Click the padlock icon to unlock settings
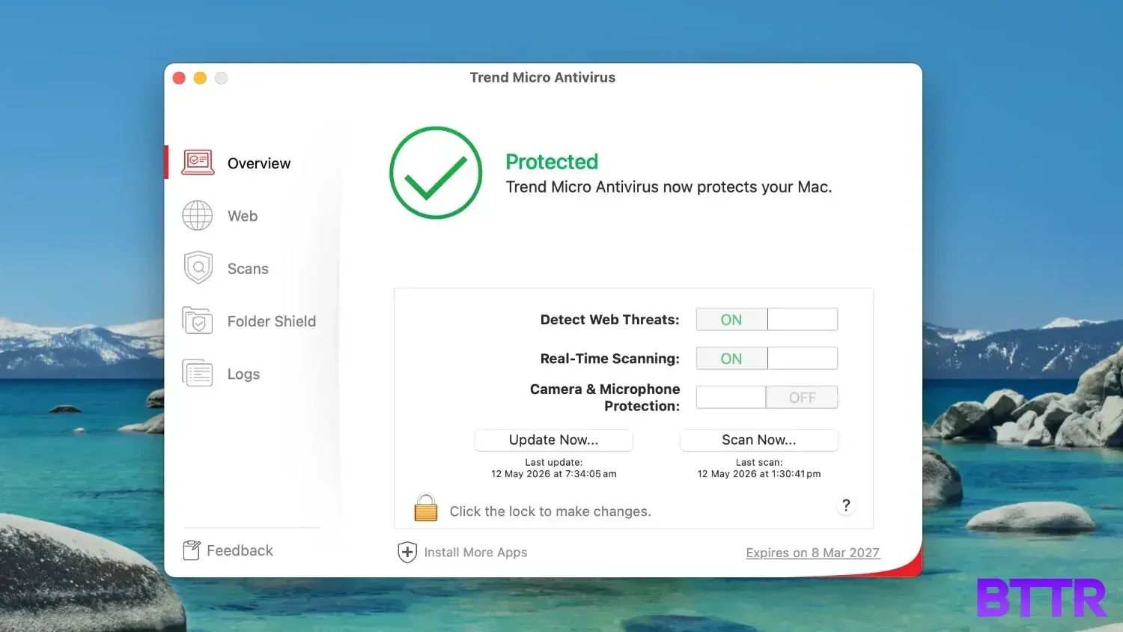This screenshot has height=632, width=1123. point(426,508)
